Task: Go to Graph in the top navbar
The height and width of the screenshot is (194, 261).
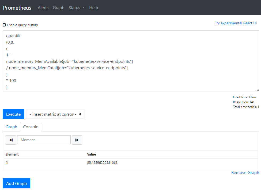Action: (58, 8)
